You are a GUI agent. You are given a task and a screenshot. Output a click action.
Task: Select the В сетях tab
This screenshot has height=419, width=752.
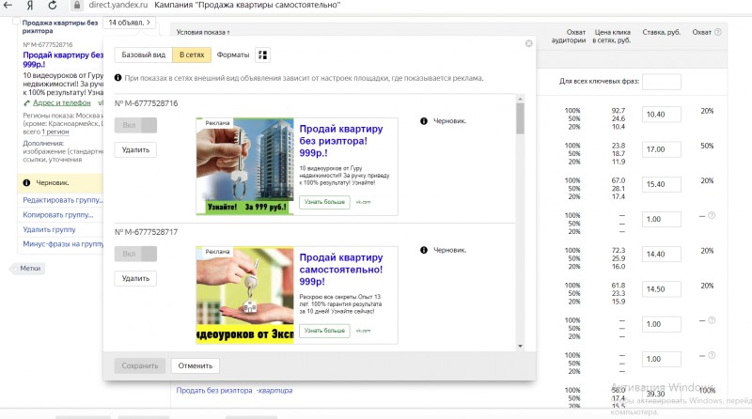192,55
